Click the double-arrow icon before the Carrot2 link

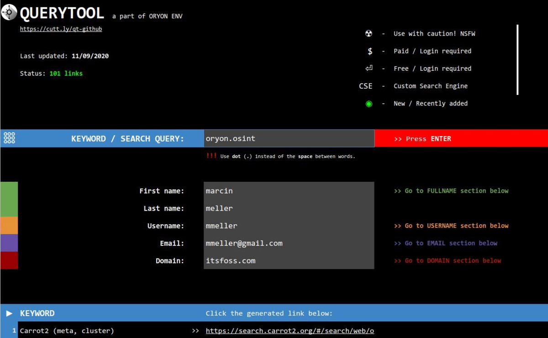tap(195, 331)
